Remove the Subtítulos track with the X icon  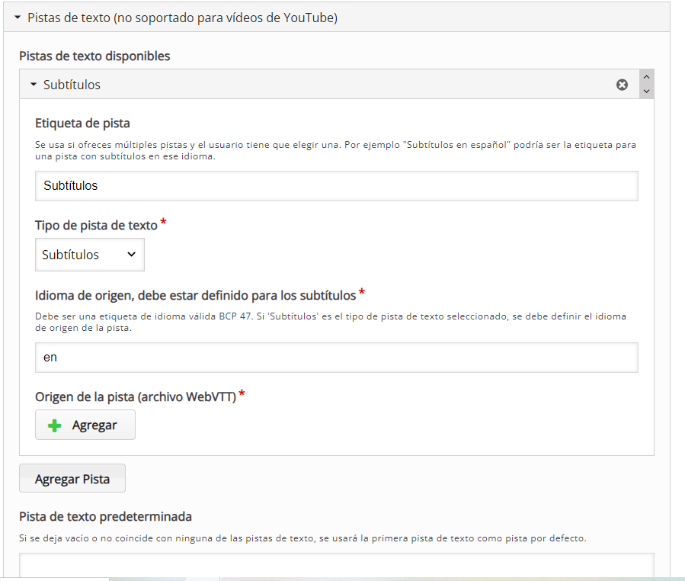click(x=622, y=85)
